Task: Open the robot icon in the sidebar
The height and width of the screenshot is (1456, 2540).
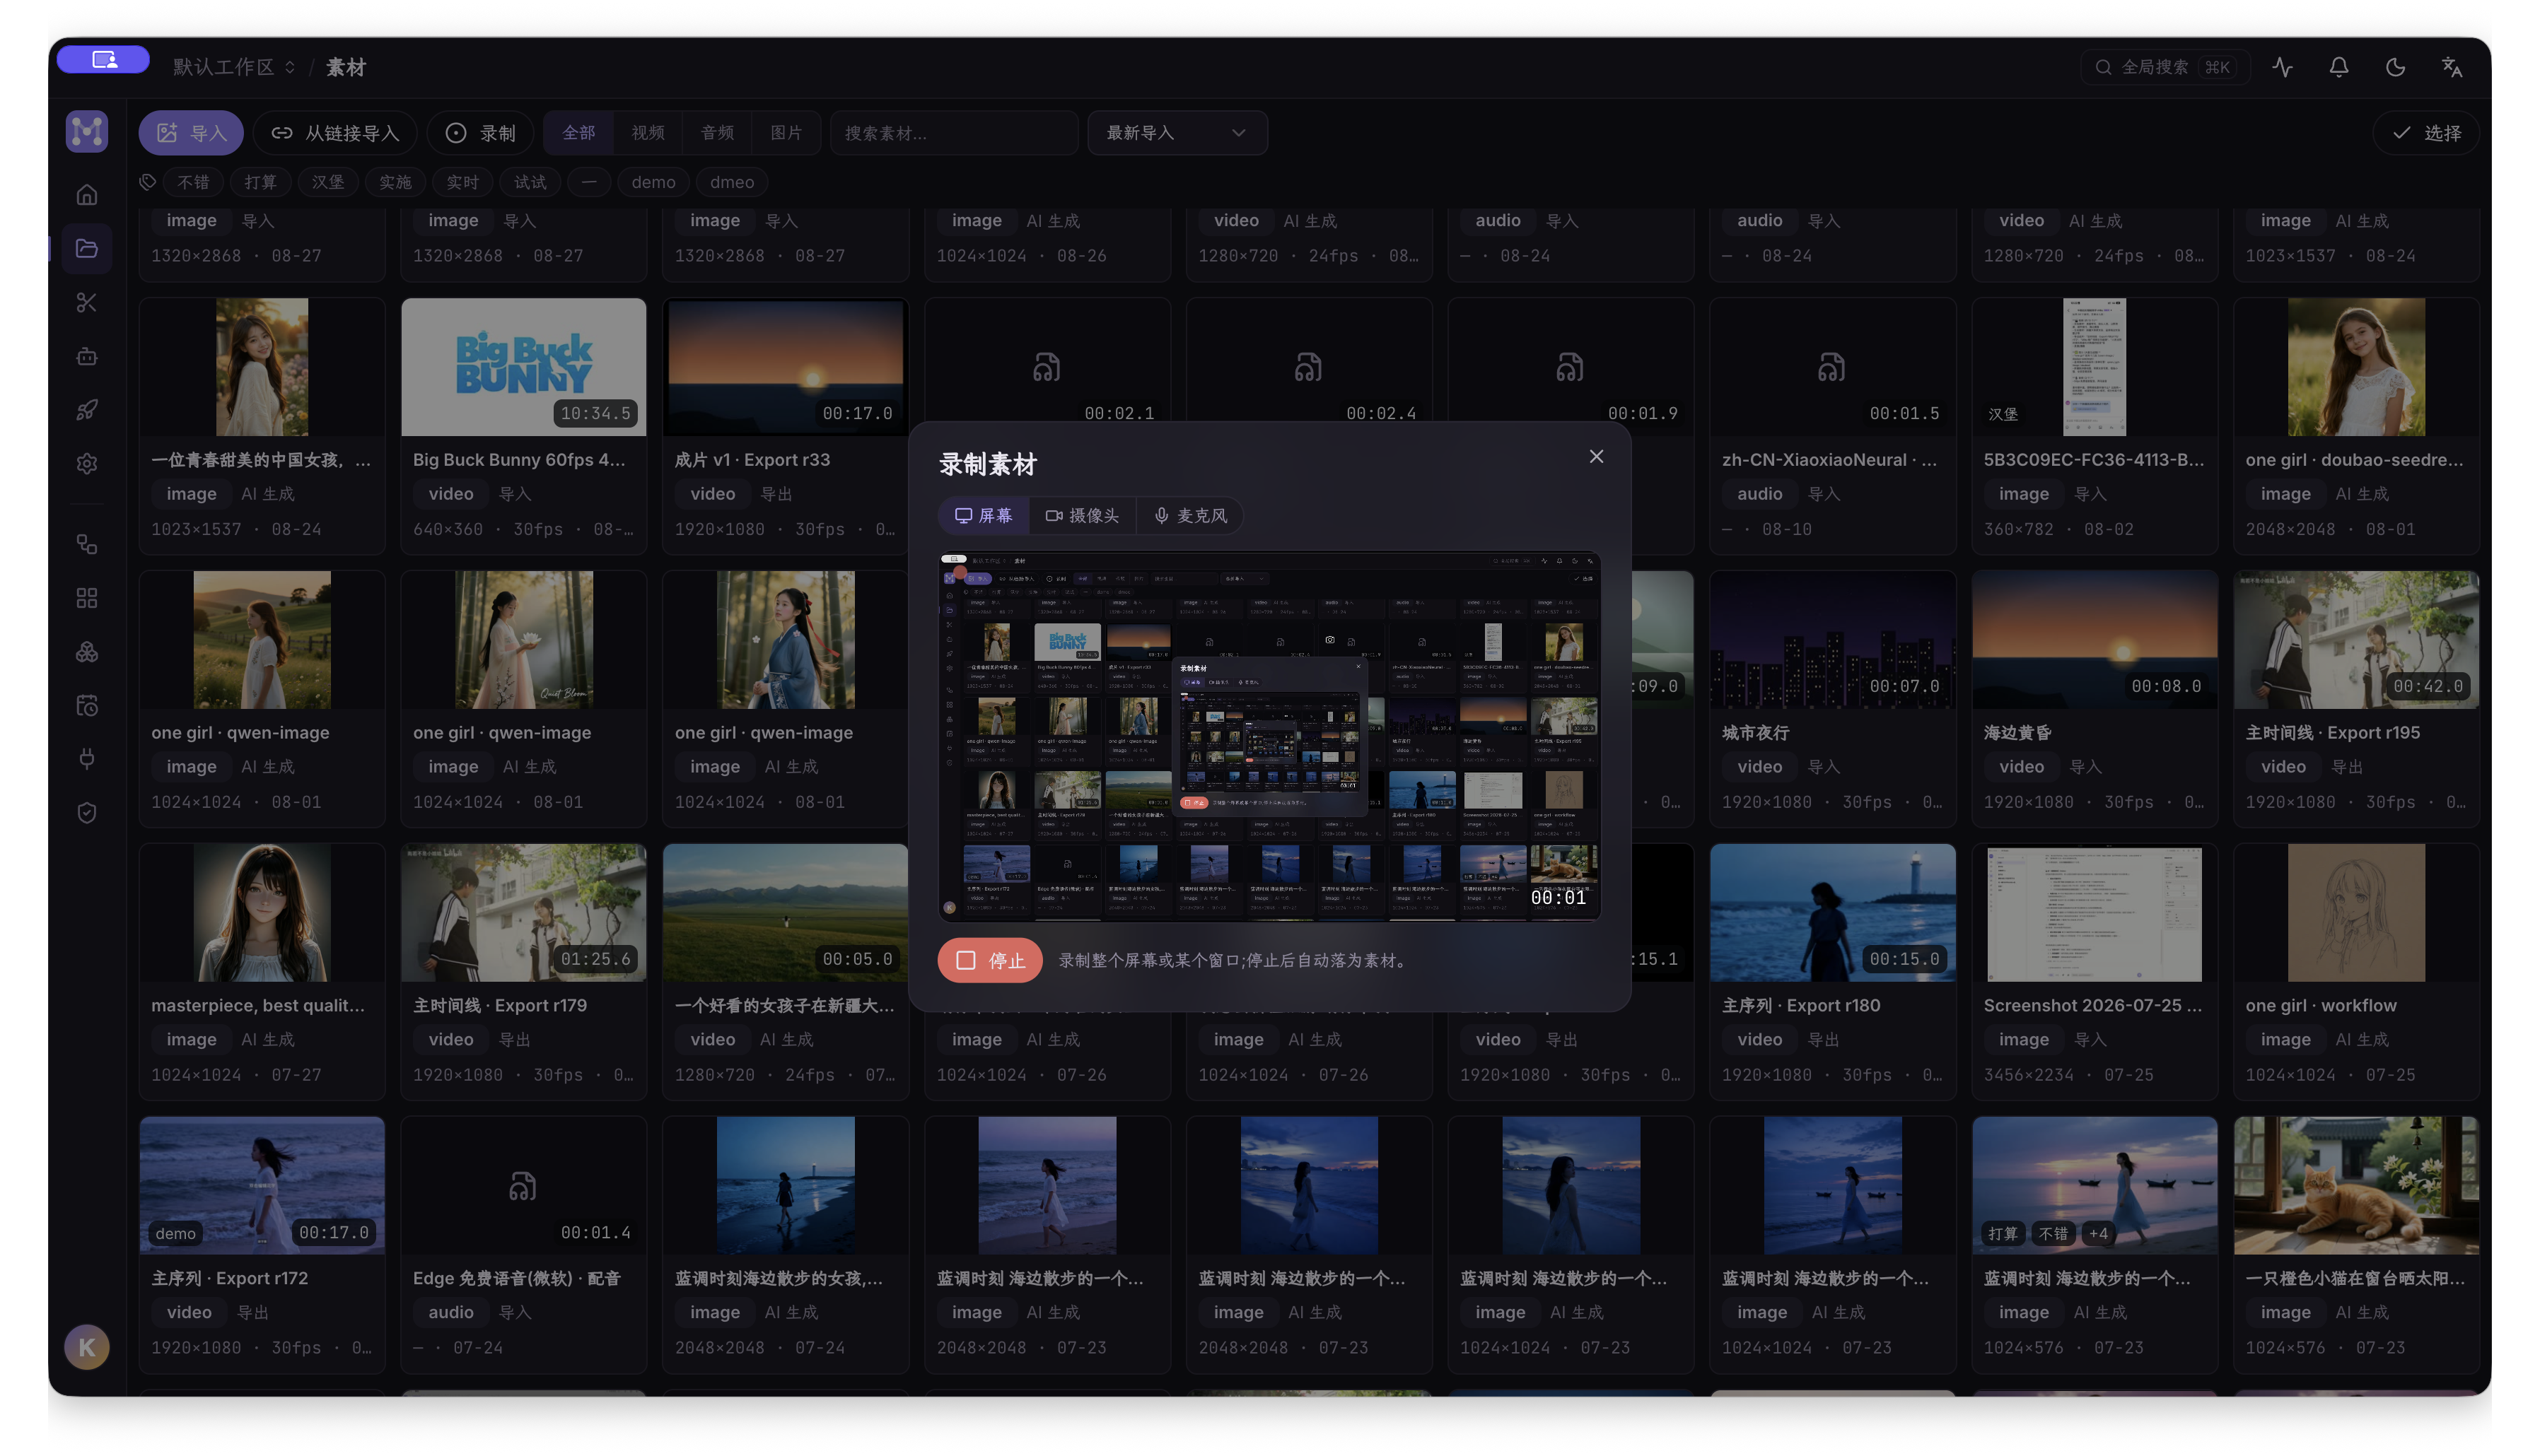Action: (87, 356)
